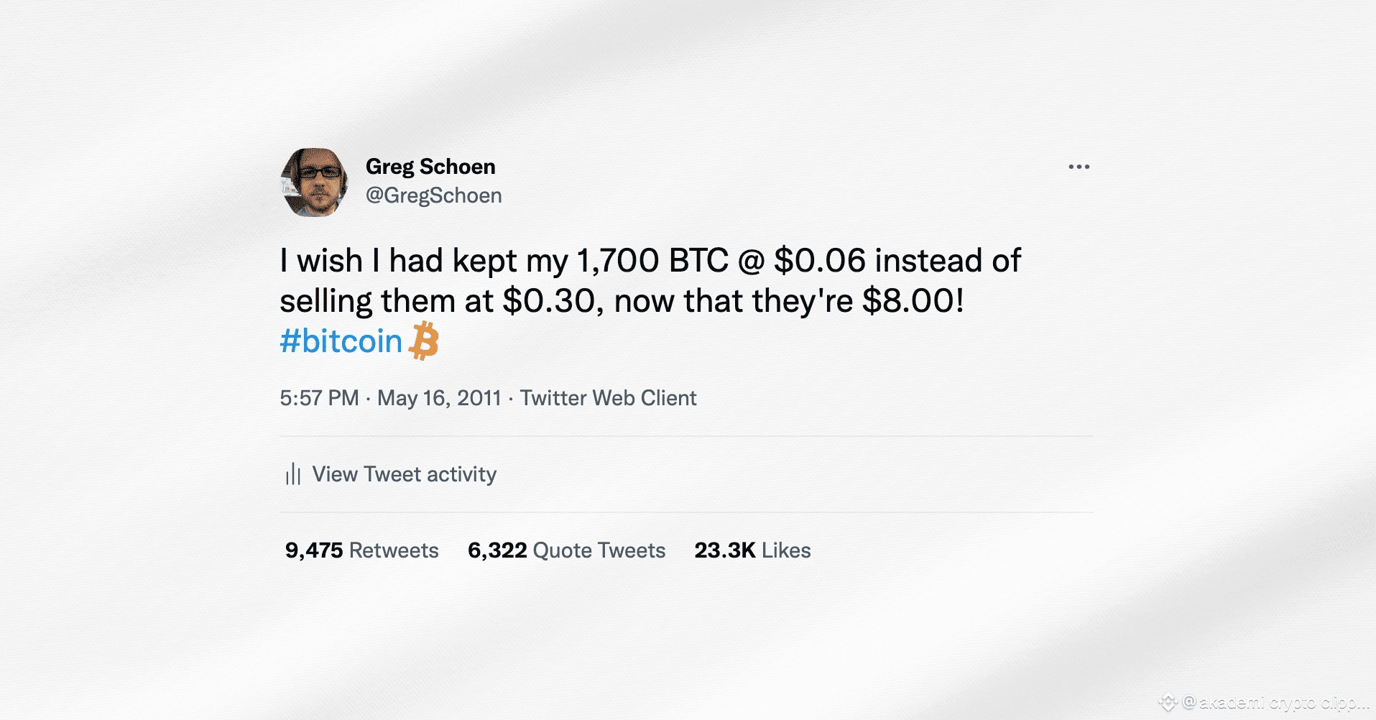Open the 9,475 Retweets list
This screenshot has width=1376, height=720.
[x=361, y=550]
